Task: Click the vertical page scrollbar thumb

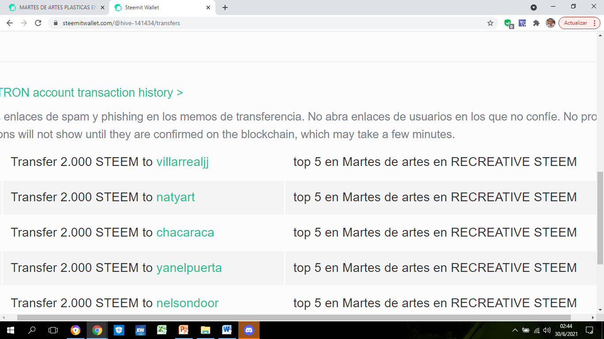Action: click(600, 218)
